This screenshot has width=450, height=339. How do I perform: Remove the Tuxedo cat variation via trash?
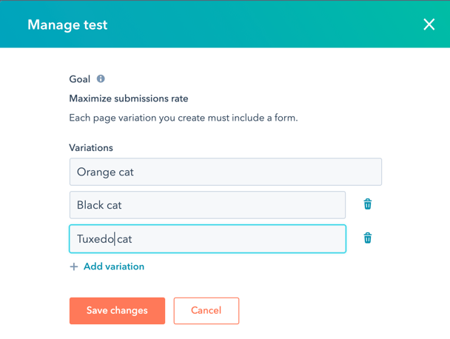point(368,238)
